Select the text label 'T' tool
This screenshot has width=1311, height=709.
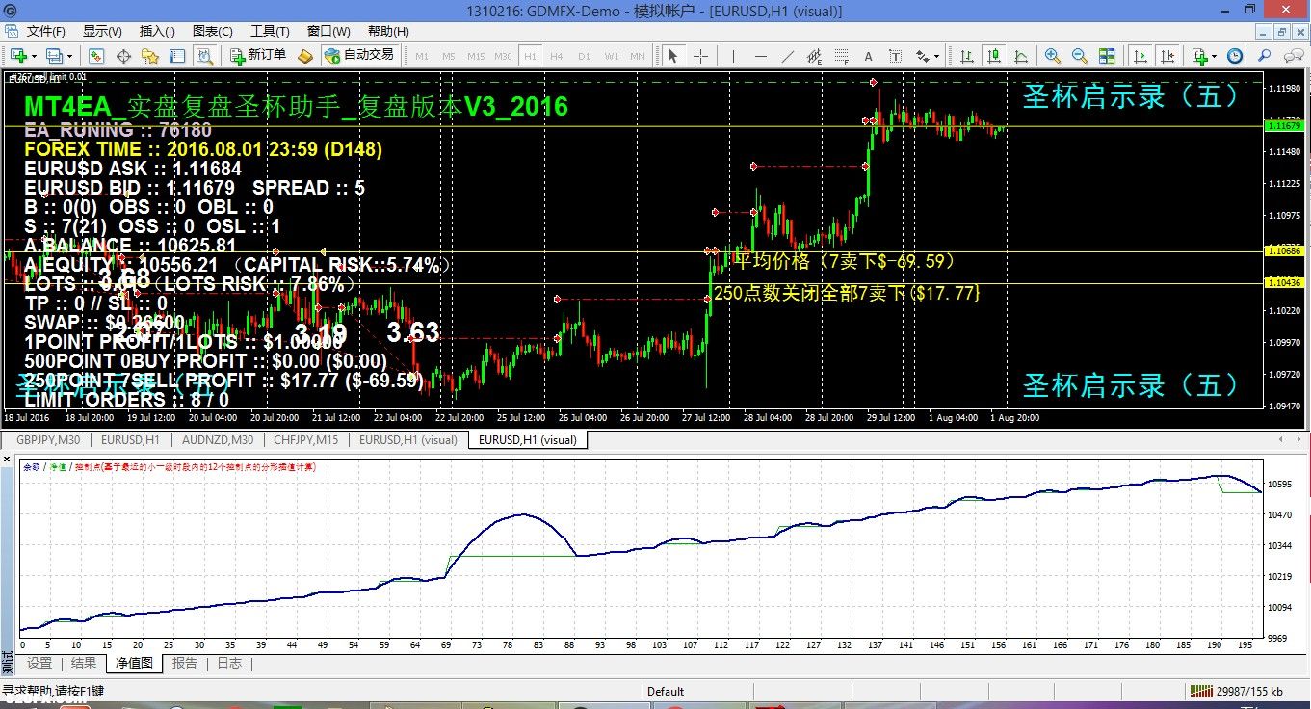[x=895, y=56]
